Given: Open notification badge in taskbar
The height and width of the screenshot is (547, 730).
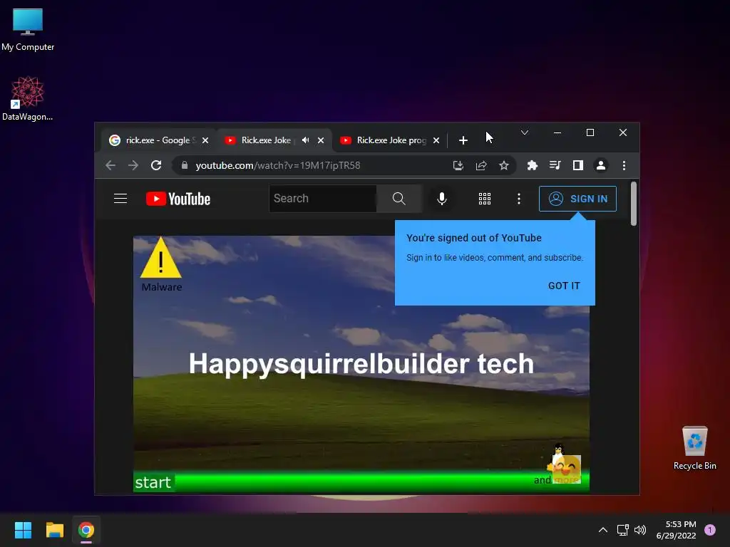Looking at the screenshot, I should click(710, 530).
